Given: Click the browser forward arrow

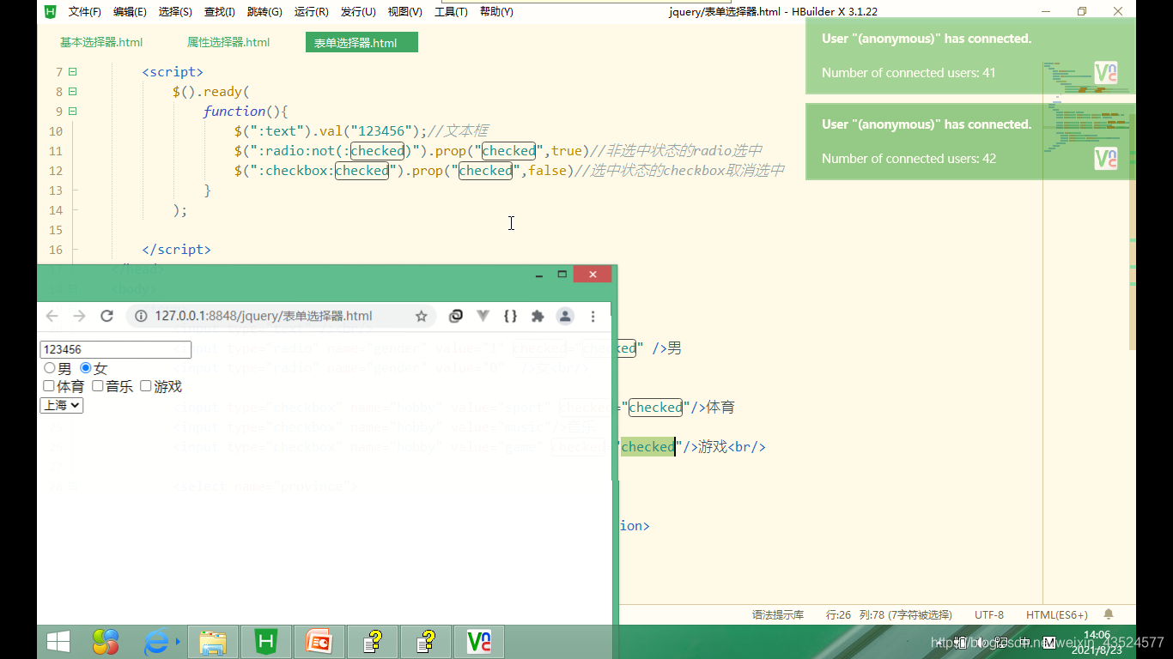Looking at the screenshot, I should (x=80, y=316).
